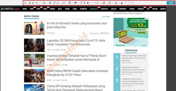The width and height of the screenshot is (176, 91).
Task: Undo the last action
Action: [126, 3]
